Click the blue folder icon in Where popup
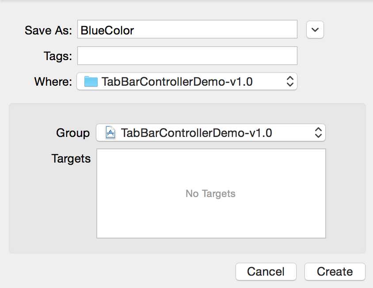 [91, 81]
